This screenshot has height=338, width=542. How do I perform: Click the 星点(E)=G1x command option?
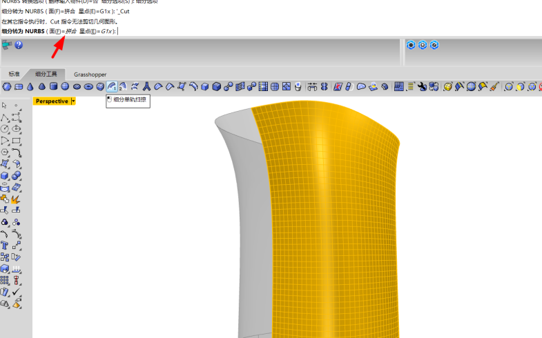[x=97, y=31]
